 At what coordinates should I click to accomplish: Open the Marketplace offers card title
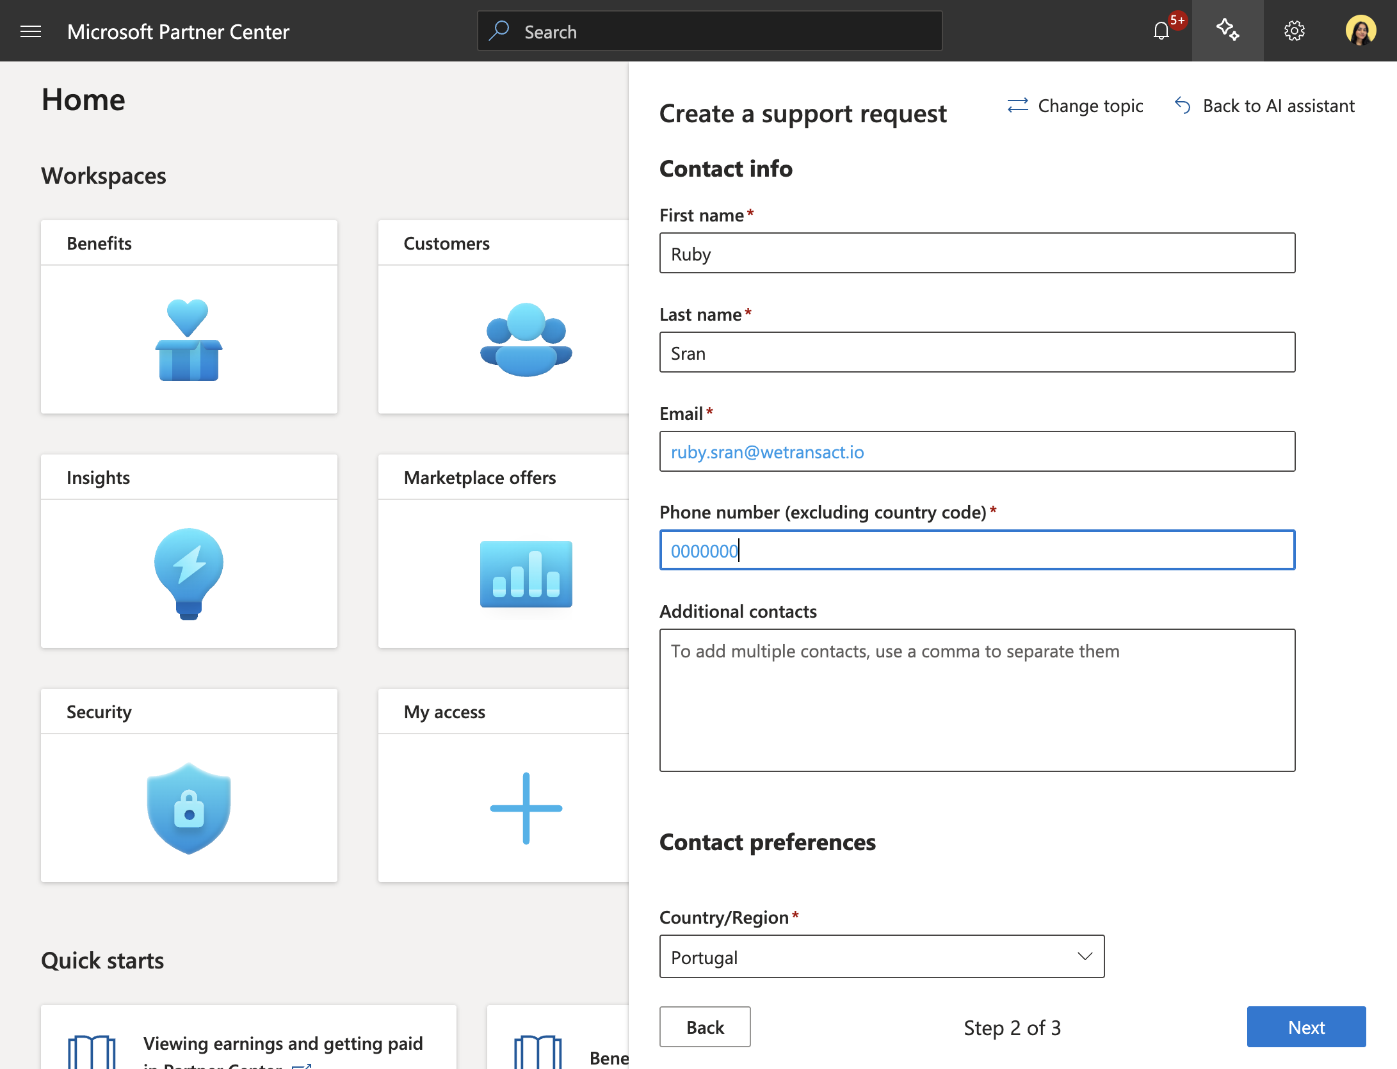click(480, 478)
